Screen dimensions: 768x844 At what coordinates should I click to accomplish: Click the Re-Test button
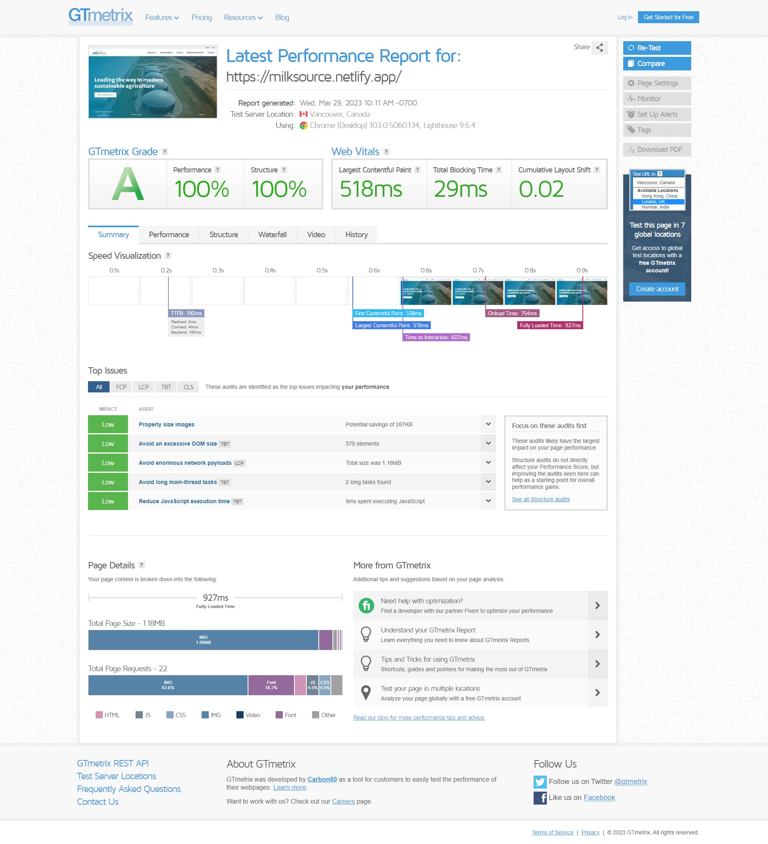click(657, 48)
